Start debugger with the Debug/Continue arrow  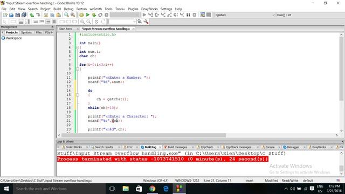click(144, 15)
